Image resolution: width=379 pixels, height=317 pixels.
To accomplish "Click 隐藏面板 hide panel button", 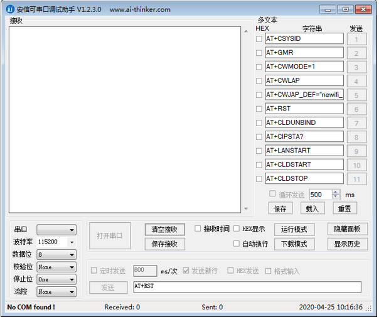I will click(348, 229).
